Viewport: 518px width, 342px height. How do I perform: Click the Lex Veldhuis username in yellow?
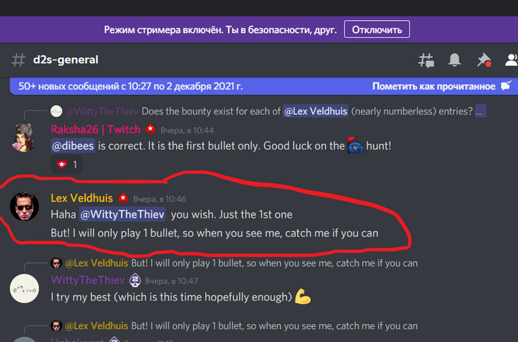[82, 198]
